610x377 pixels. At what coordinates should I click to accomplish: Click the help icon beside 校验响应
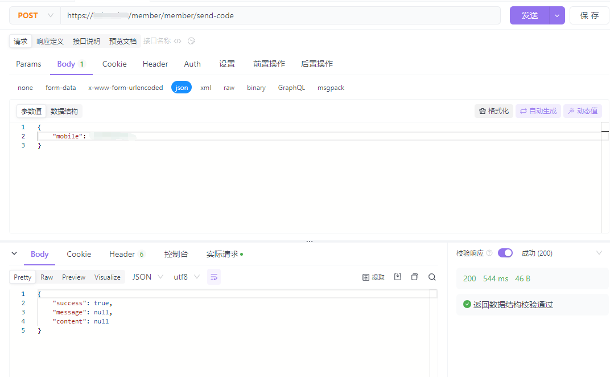tap(489, 253)
